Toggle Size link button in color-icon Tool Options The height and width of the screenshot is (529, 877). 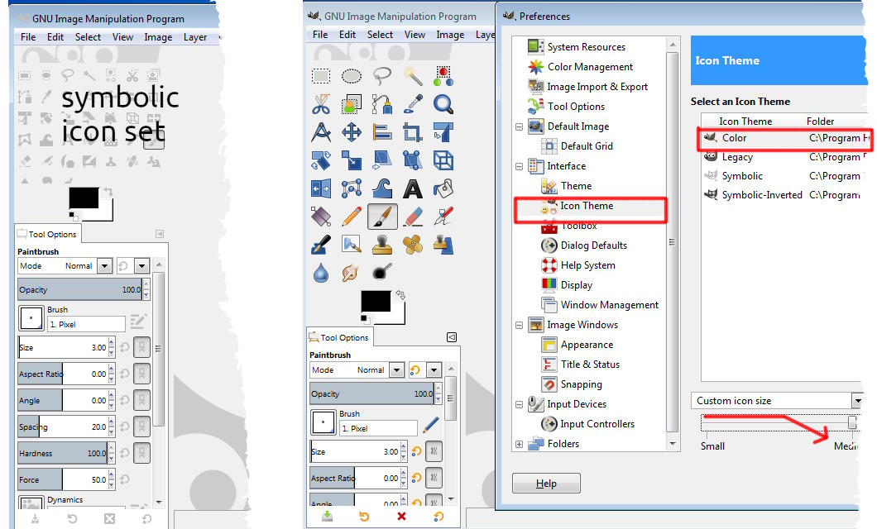click(434, 451)
